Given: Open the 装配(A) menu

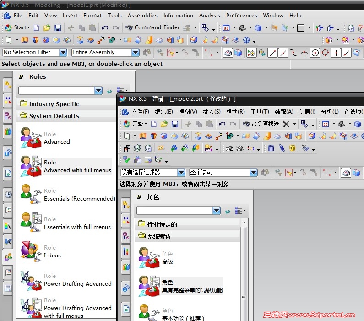Looking at the screenshot, I should coord(284,112).
